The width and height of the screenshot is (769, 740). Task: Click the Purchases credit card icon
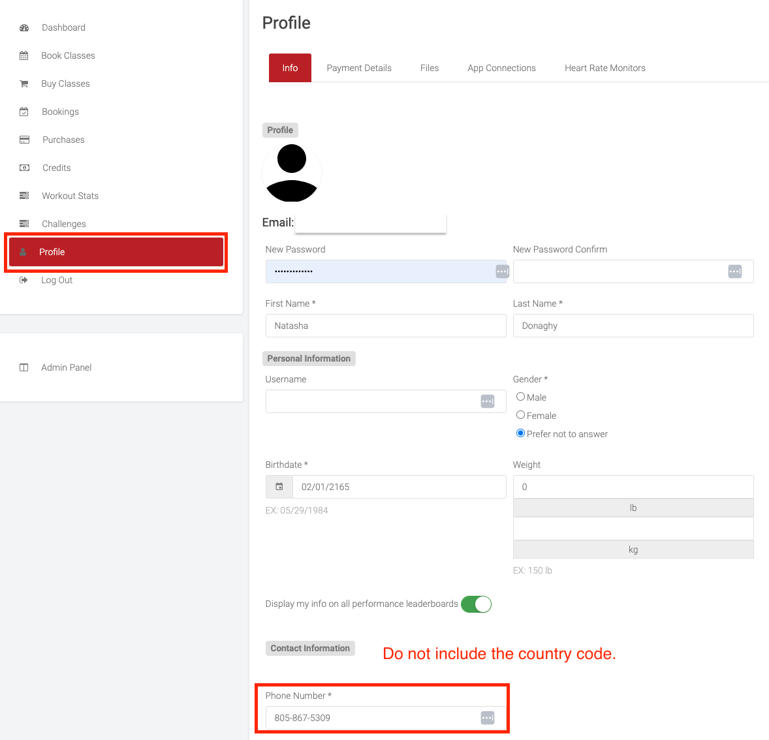[x=24, y=140]
